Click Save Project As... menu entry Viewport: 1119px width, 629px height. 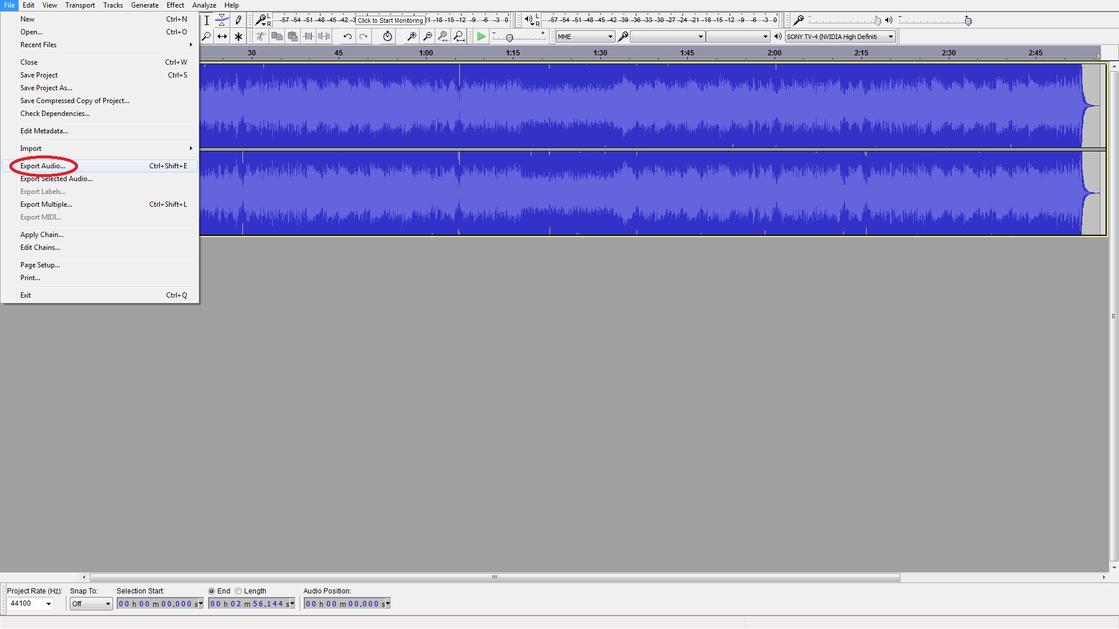tap(46, 88)
